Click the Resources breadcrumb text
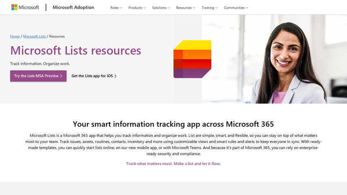The width and height of the screenshot is (347, 195). coord(57,36)
